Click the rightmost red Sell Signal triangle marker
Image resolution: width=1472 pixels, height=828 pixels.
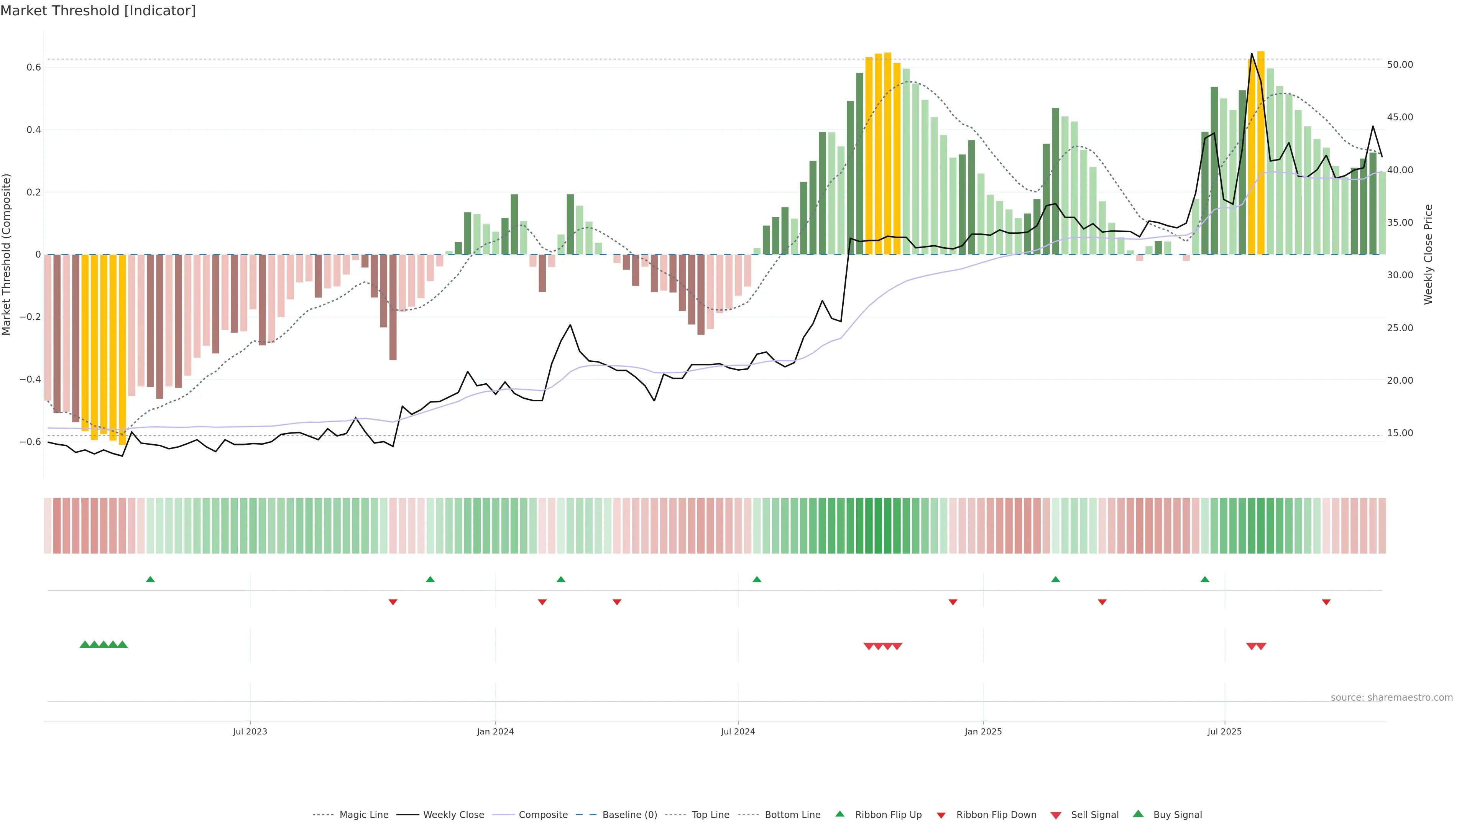point(1261,646)
